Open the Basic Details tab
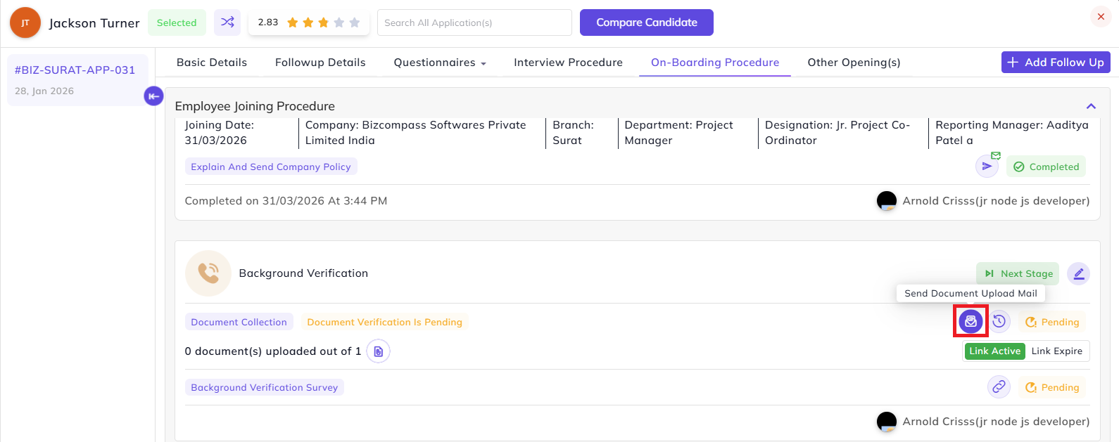1119x442 pixels. click(212, 63)
